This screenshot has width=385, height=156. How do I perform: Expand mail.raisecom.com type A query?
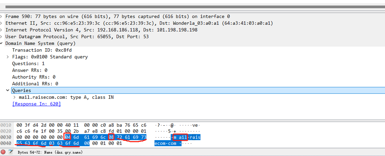(15, 97)
